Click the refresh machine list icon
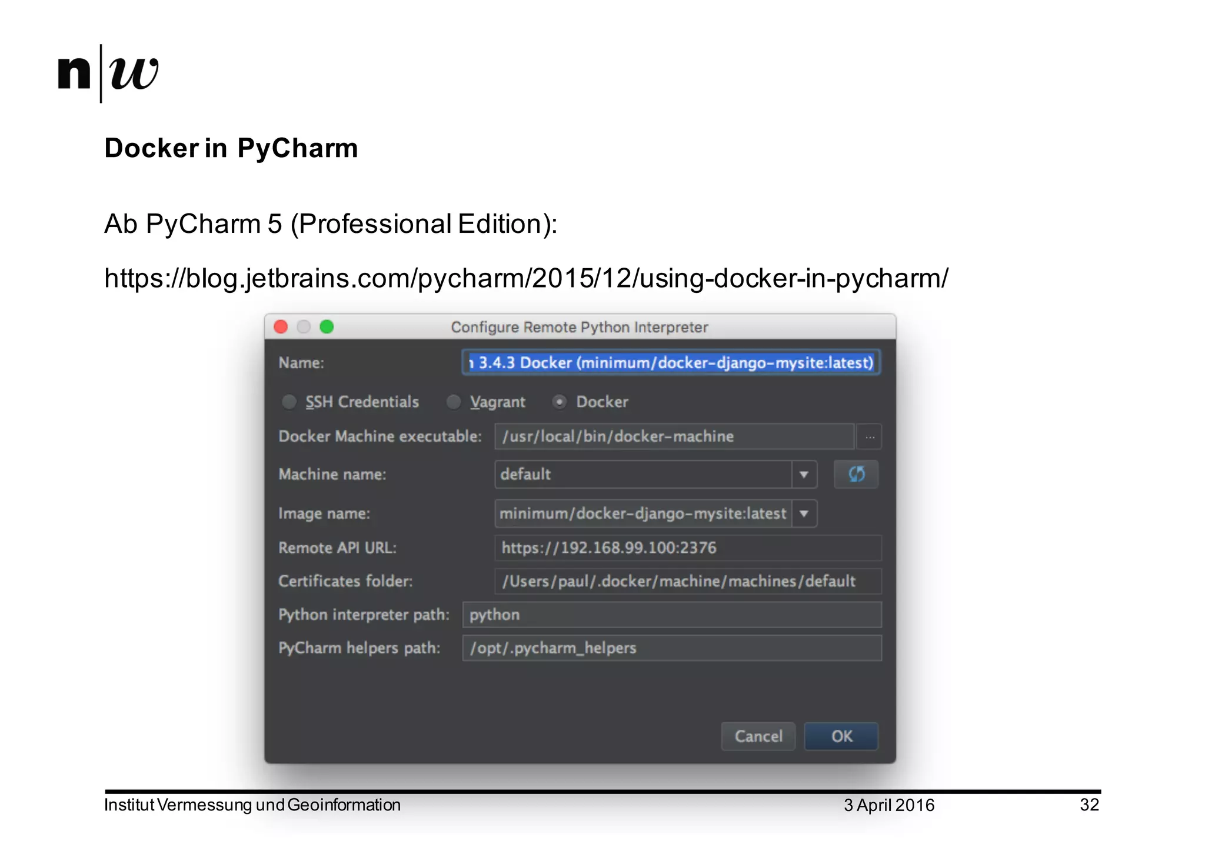Screen dimensions: 1205x851 (856, 474)
